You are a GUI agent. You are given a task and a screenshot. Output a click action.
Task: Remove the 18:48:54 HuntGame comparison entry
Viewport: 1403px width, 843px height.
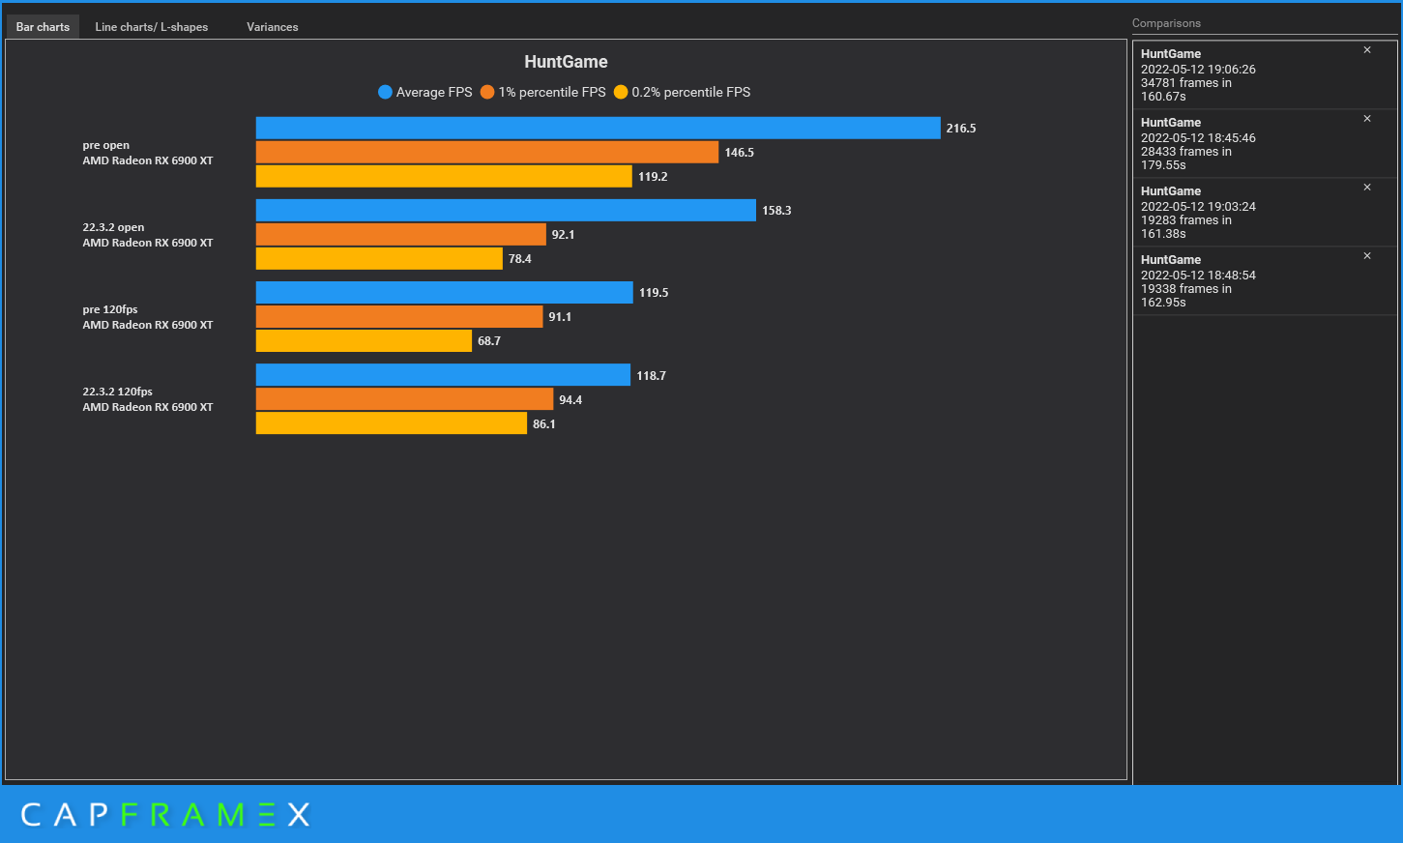1367,256
